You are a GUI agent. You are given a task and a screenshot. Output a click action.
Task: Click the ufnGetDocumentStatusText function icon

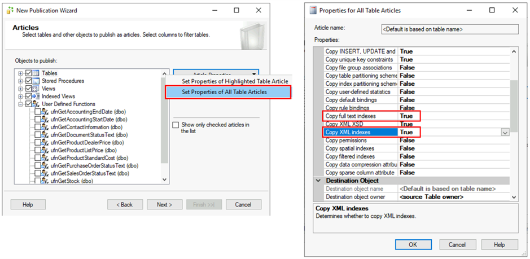point(45,135)
